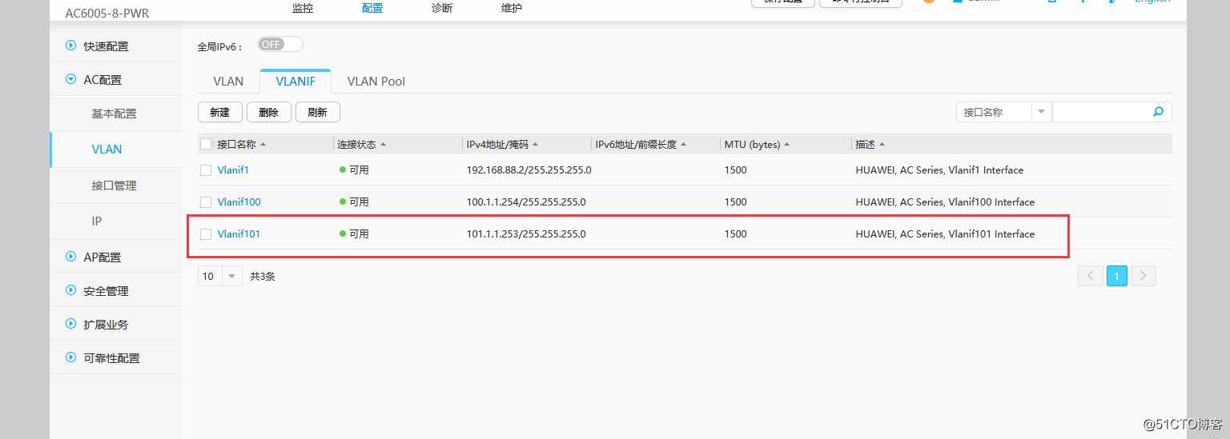Click the magnifier search icon

pyautogui.click(x=1158, y=112)
